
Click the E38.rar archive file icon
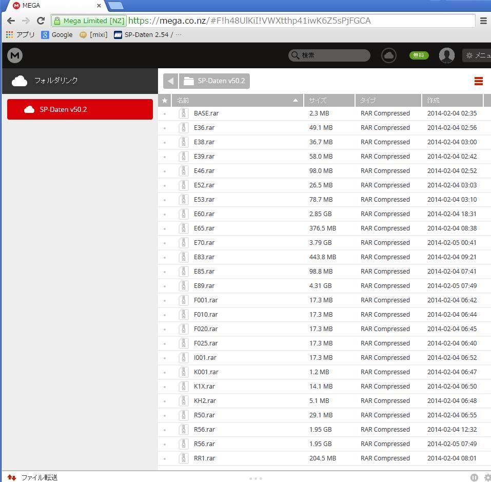[x=184, y=142]
